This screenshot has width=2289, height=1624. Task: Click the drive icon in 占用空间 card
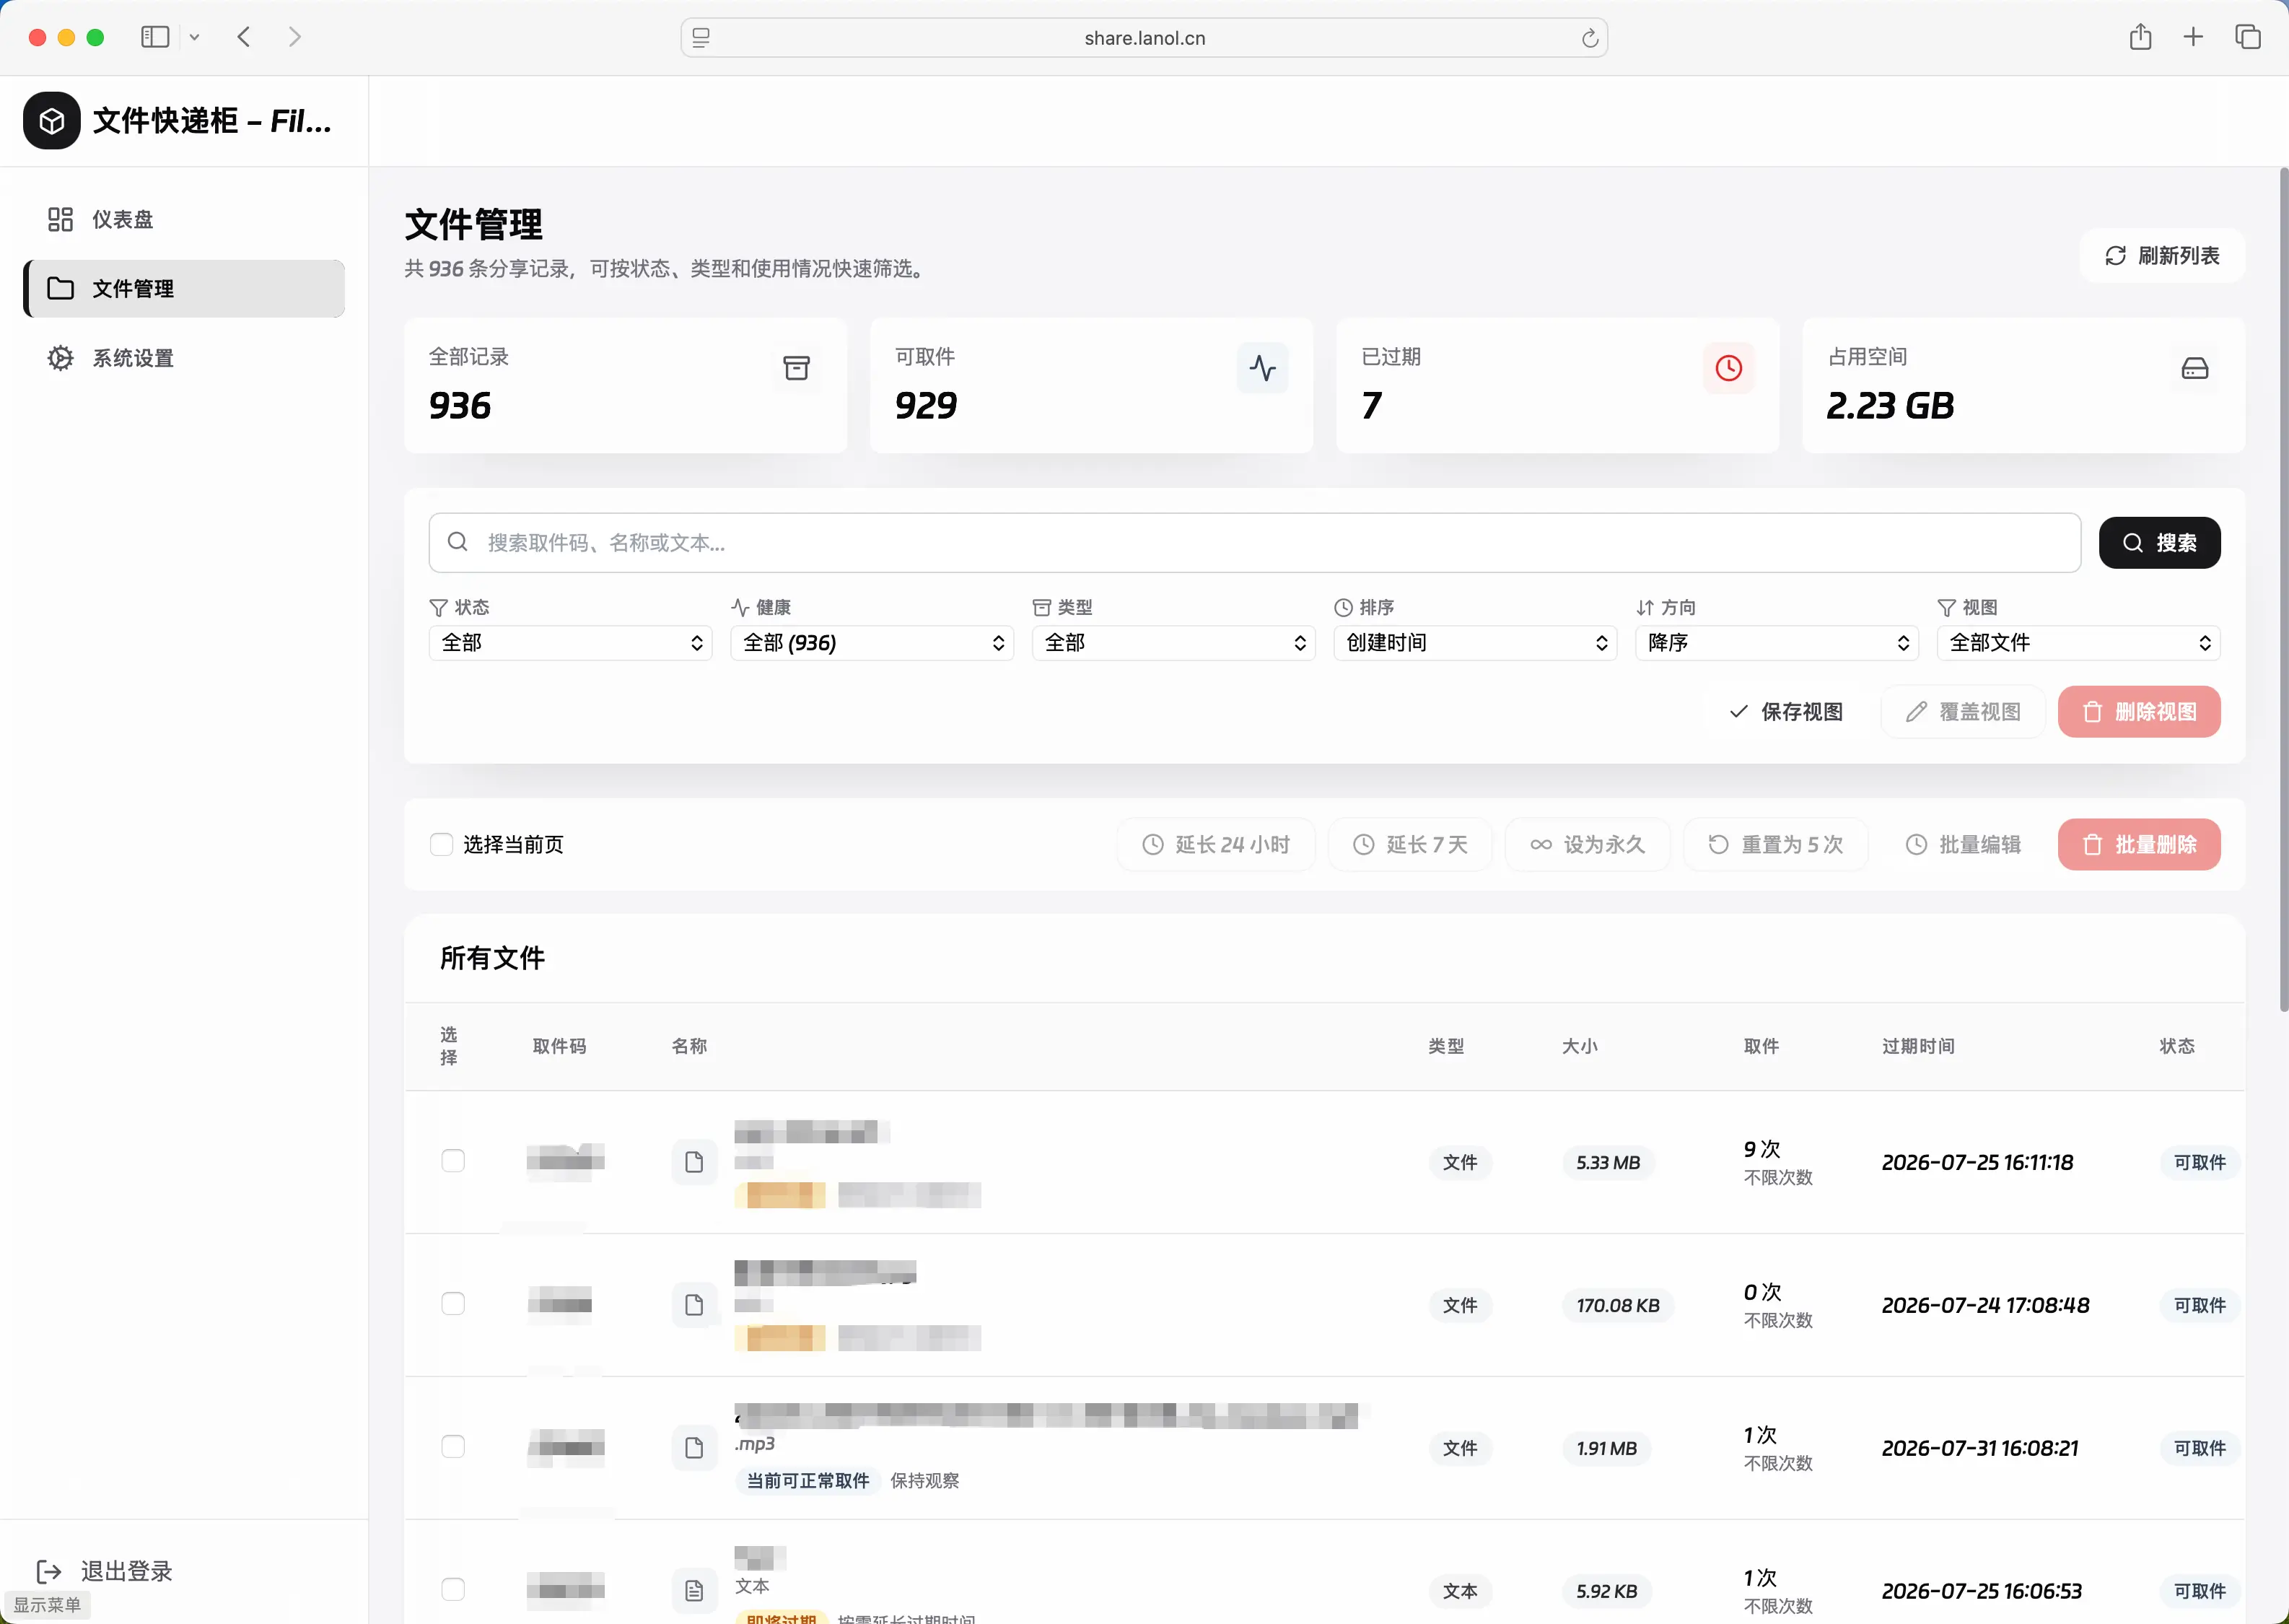[2195, 368]
